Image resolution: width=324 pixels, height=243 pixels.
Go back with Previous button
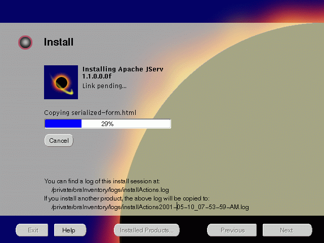click(x=232, y=230)
